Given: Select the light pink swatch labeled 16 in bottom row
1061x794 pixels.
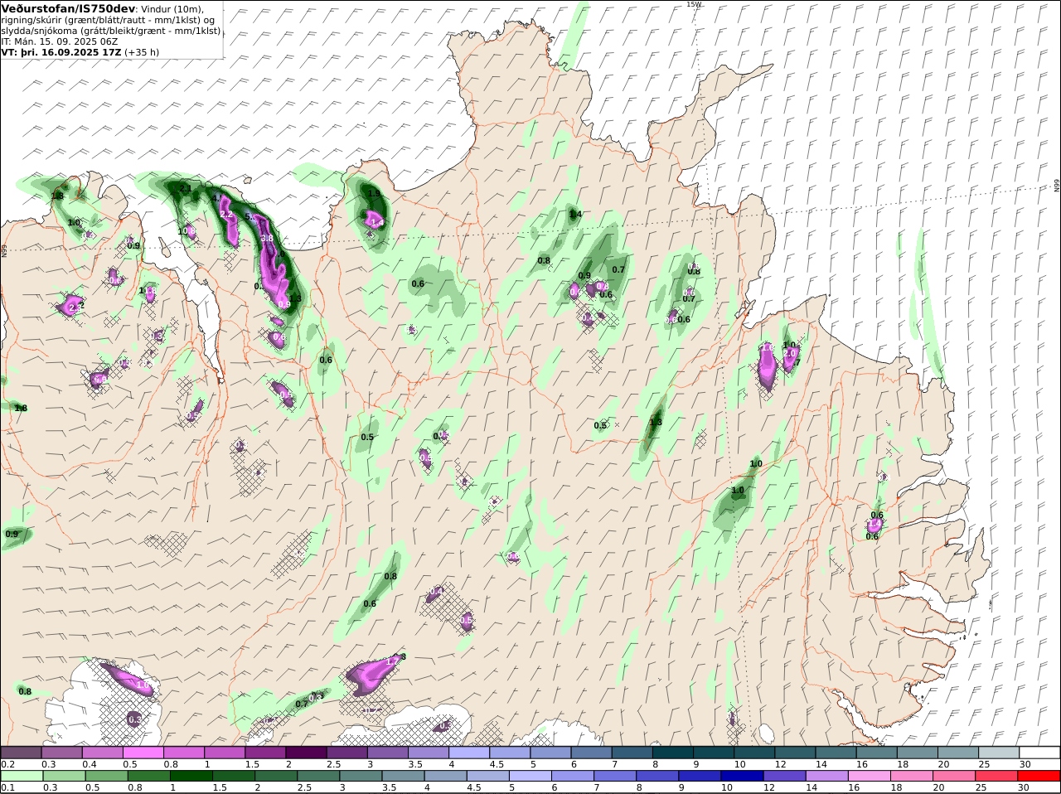Looking at the screenshot, I should (x=870, y=777).
